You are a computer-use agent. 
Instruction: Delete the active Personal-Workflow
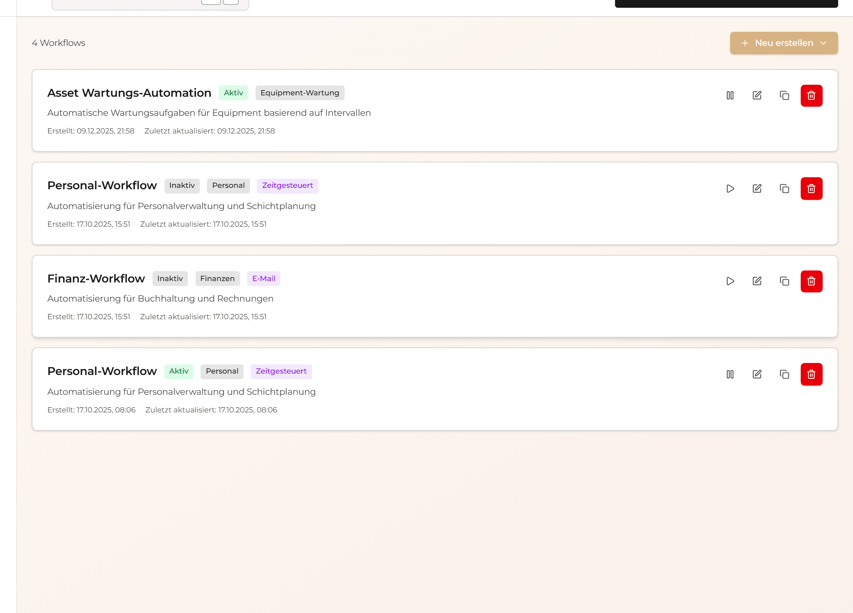[811, 374]
